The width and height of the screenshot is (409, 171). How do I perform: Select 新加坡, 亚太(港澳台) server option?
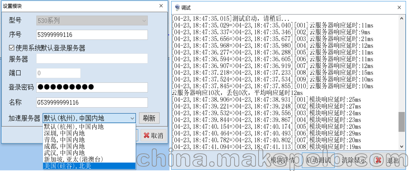89,159
